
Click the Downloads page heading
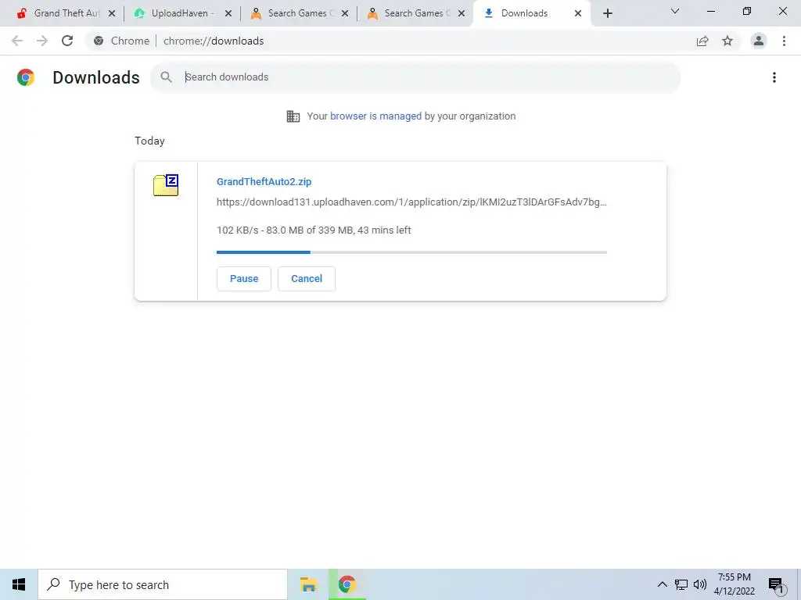point(96,77)
